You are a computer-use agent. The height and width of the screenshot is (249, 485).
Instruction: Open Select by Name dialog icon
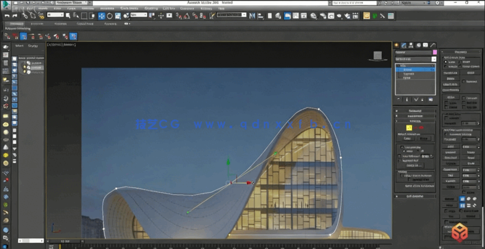click(x=76, y=16)
